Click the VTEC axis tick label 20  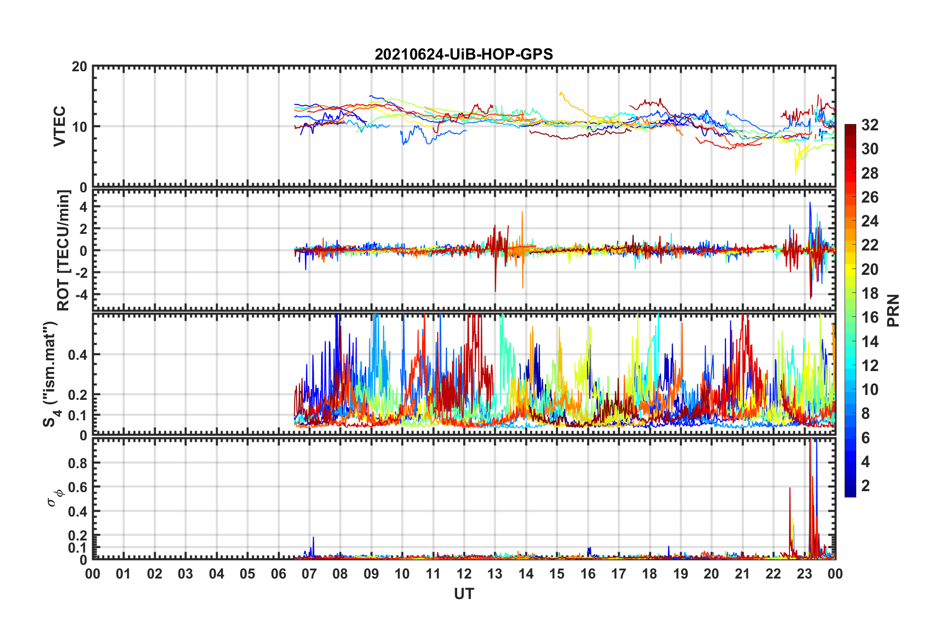coord(80,67)
